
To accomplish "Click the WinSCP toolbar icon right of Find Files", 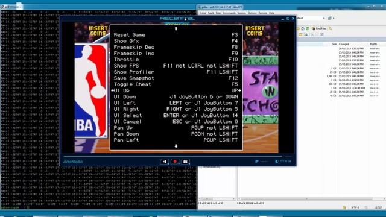I will pos(331,28).
